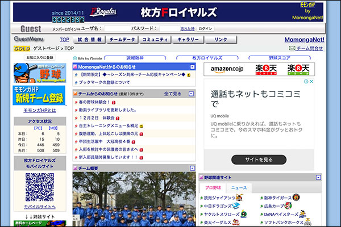The height and width of the screenshot is (227, 341).
Task: Click the Hanshin Tigers team icon
Action: coord(296,198)
